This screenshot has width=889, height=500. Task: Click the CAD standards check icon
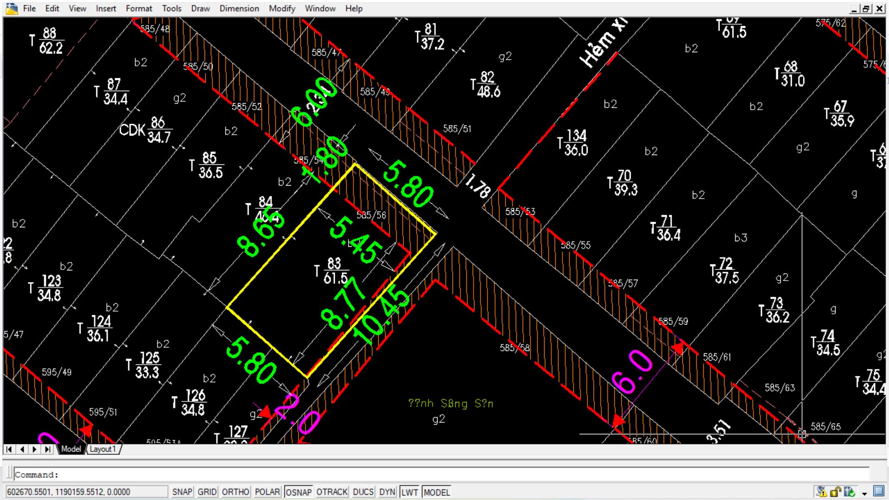pyautogui.click(x=850, y=492)
